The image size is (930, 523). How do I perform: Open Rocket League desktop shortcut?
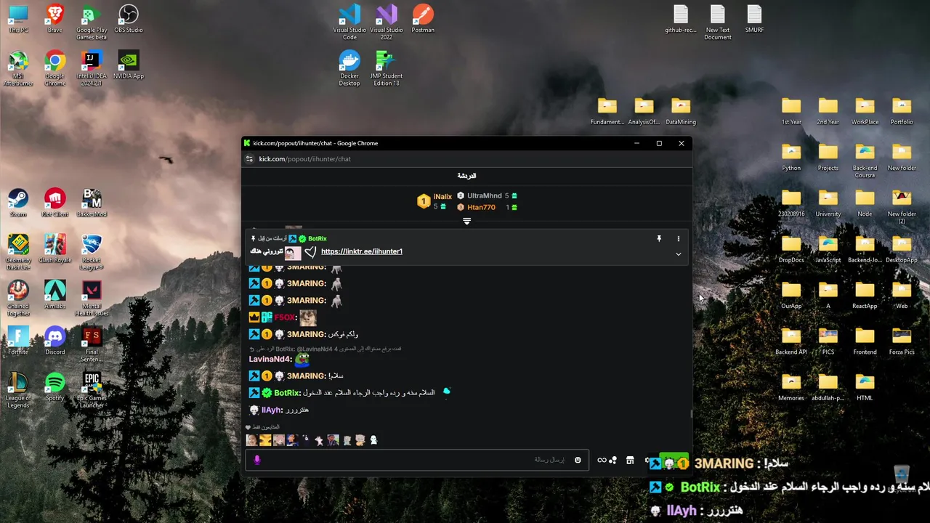point(92,252)
